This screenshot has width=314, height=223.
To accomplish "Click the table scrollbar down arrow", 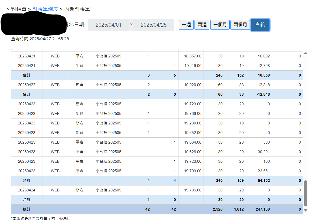I will tap(305, 210).
